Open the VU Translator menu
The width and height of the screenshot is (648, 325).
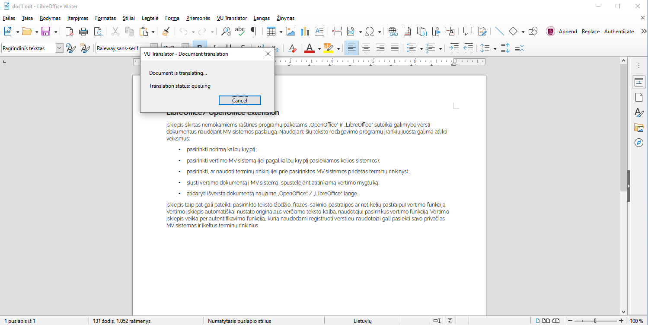(232, 18)
